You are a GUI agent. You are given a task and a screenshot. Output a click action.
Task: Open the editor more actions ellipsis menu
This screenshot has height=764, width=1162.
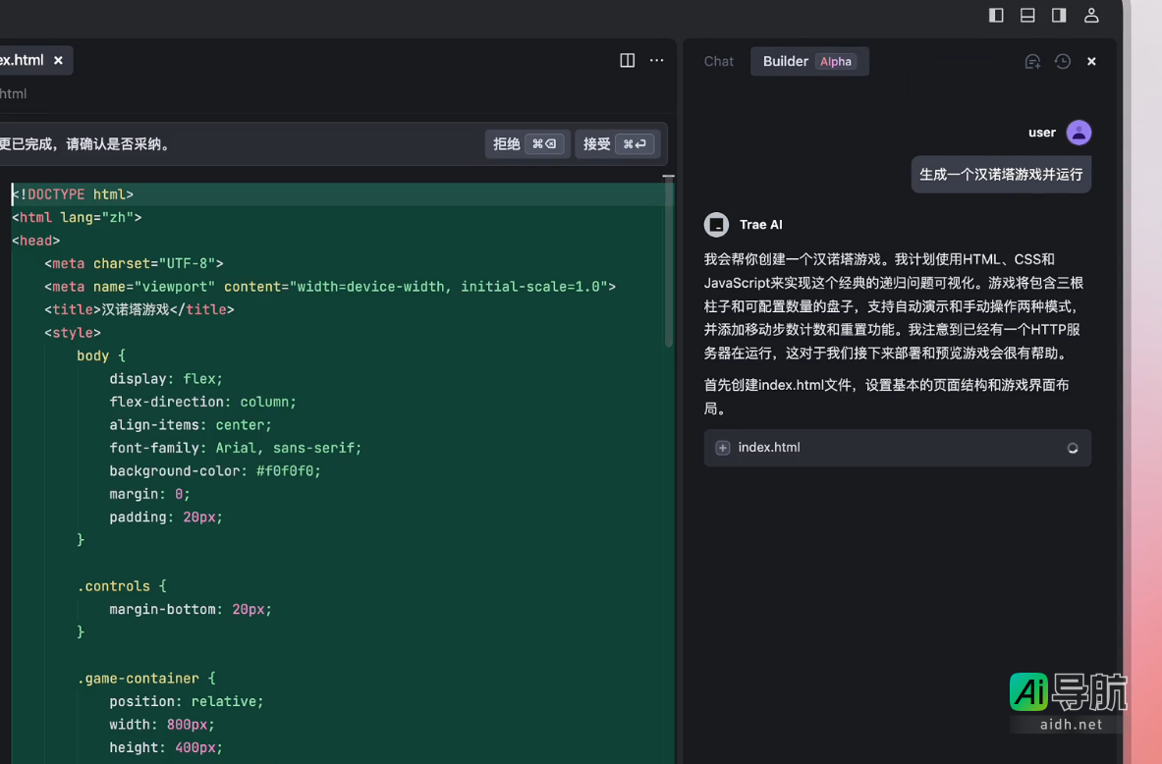656,60
